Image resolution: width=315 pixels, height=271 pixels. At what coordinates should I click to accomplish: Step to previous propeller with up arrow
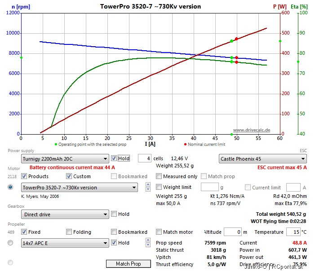pyautogui.click(x=148, y=240)
